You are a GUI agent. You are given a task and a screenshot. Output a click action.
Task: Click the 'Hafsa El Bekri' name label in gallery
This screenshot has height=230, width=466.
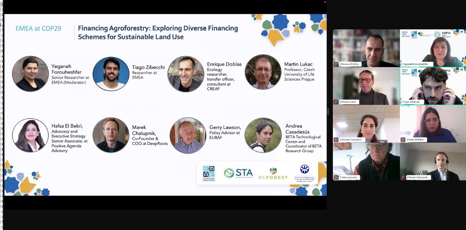(416, 139)
